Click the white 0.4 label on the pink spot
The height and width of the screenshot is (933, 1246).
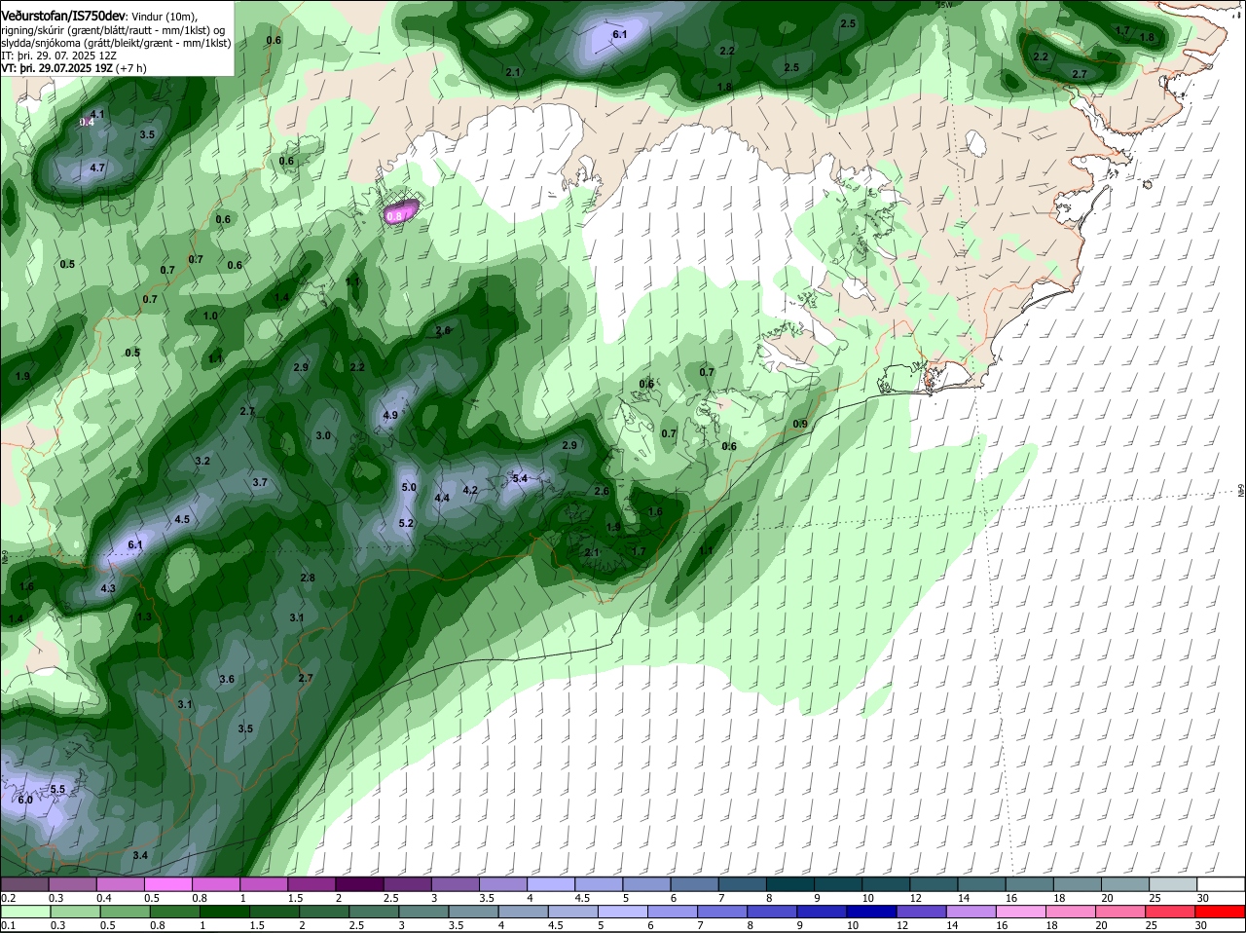(87, 122)
